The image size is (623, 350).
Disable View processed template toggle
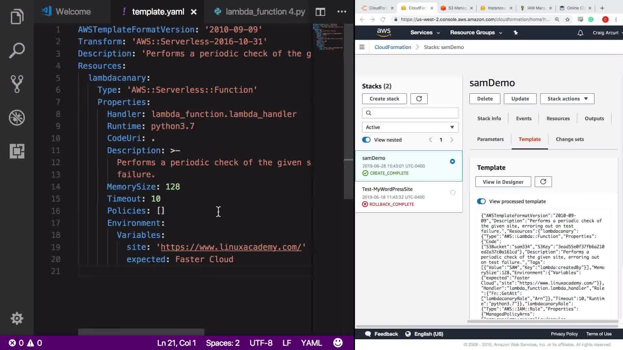(481, 201)
